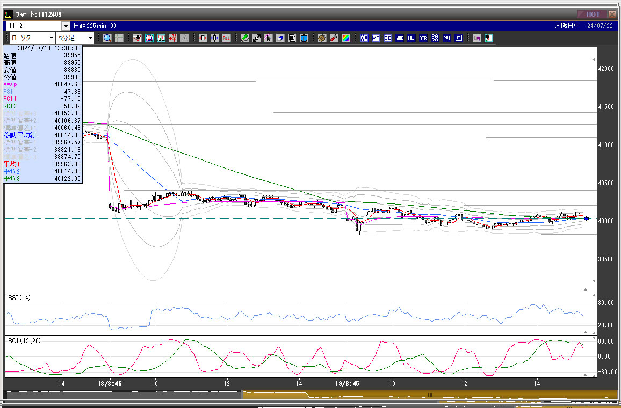Select the diagonal line drawing tool
621x408 pixels.
[257, 38]
